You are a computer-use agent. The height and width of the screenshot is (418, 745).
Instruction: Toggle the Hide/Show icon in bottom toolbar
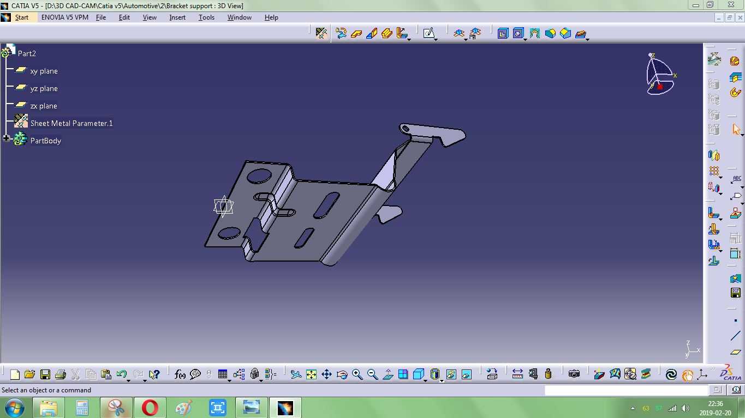coord(451,374)
